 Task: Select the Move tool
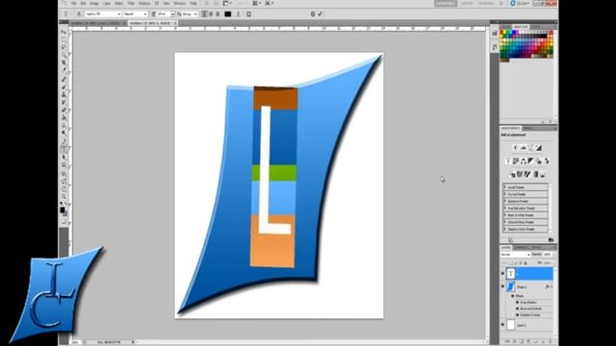pos(64,32)
